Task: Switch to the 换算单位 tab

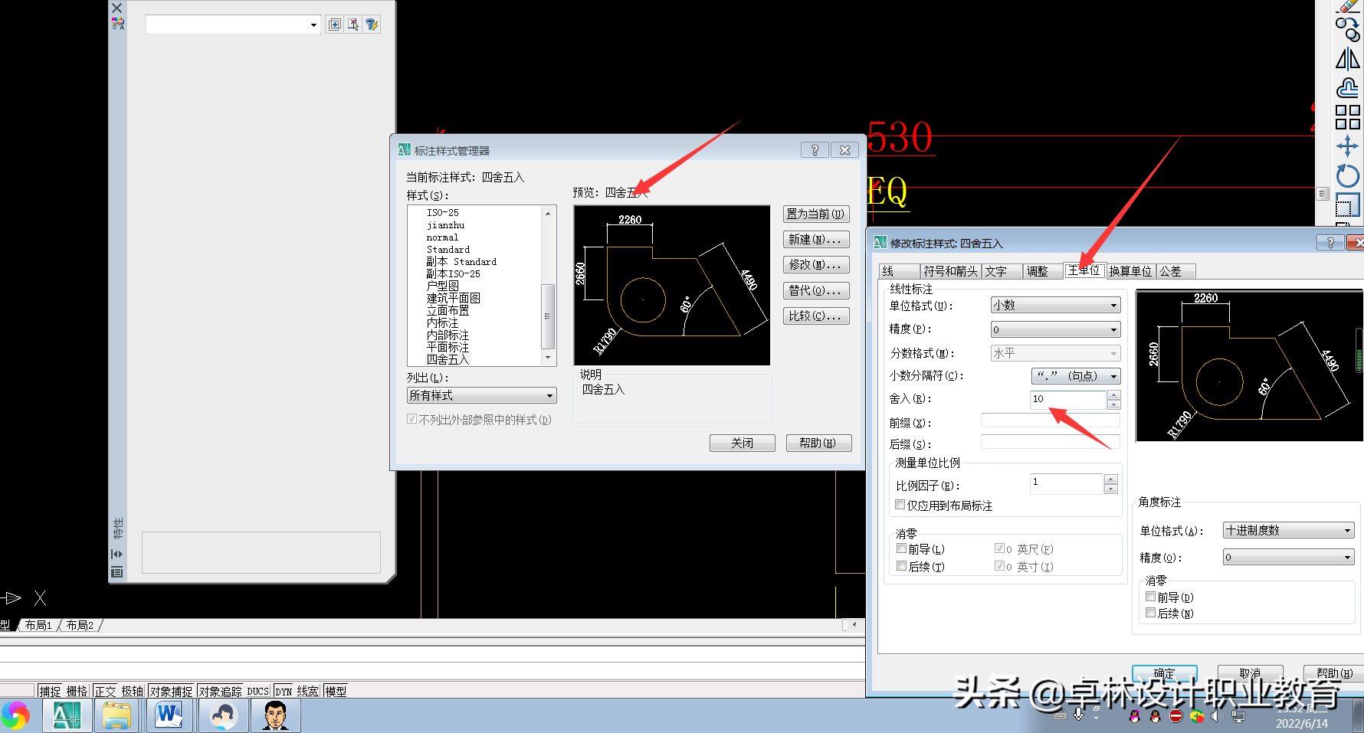Action: click(1130, 270)
